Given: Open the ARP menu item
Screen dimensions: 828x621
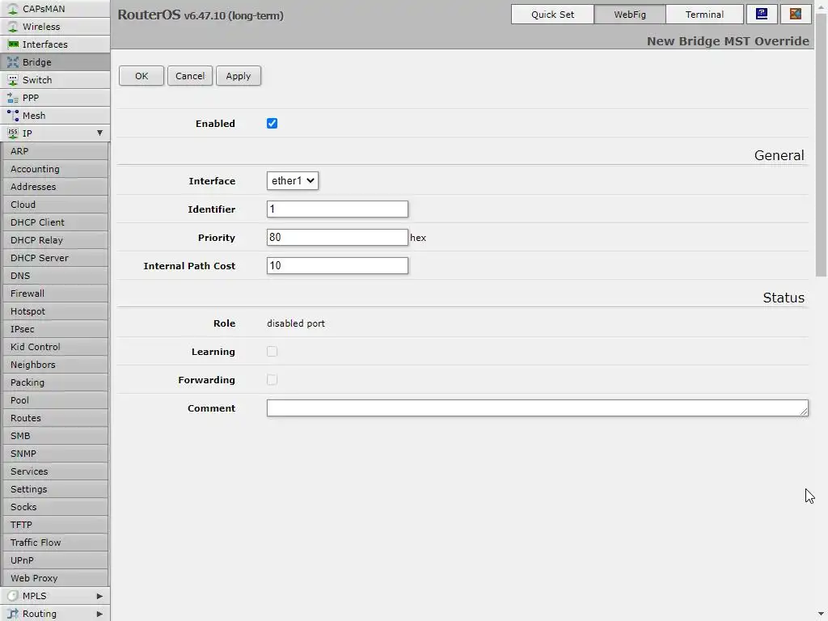Looking at the screenshot, I should click(x=56, y=151).
